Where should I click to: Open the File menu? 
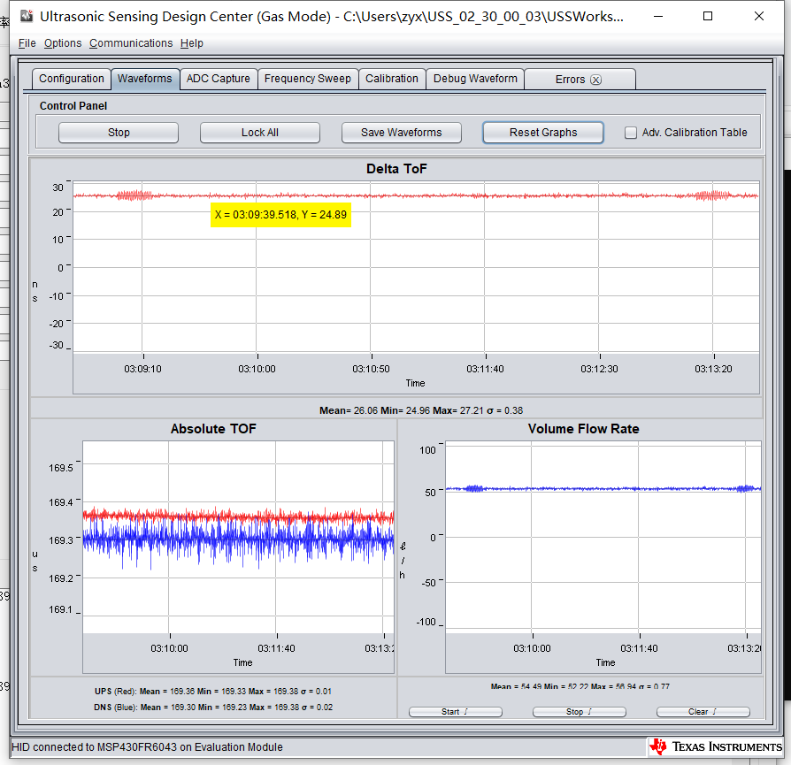pos(27,43)
